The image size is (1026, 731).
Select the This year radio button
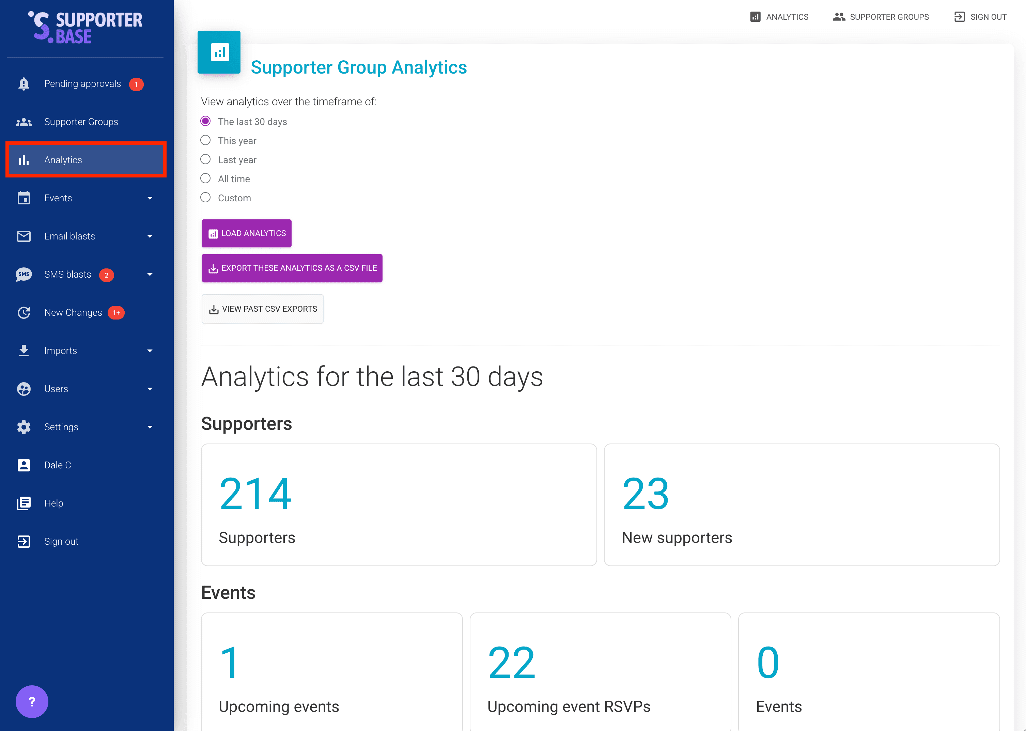click(205, 140)
